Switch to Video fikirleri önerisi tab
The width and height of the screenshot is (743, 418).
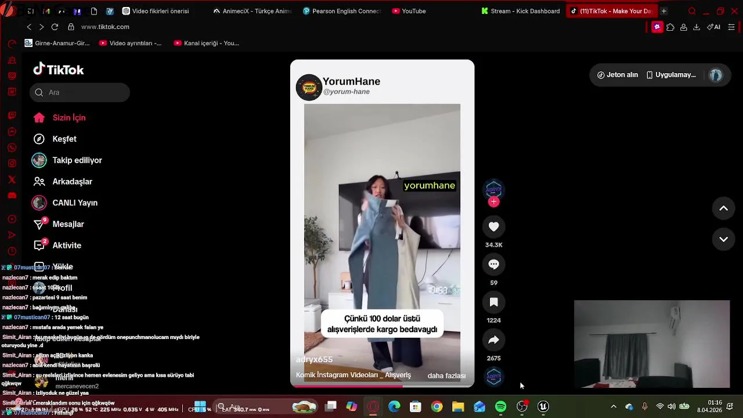coord(155,11)
